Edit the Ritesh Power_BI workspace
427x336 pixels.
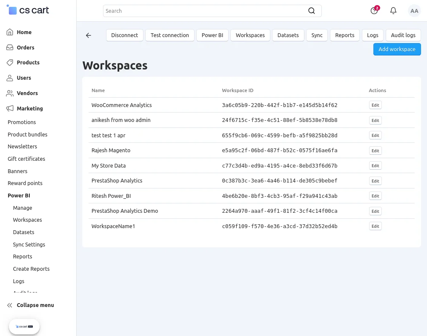[375, 196]
